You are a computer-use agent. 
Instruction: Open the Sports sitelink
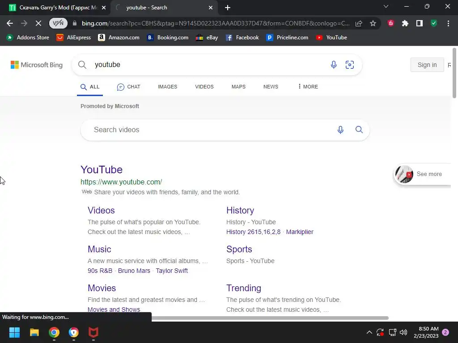tap(239, 249)
